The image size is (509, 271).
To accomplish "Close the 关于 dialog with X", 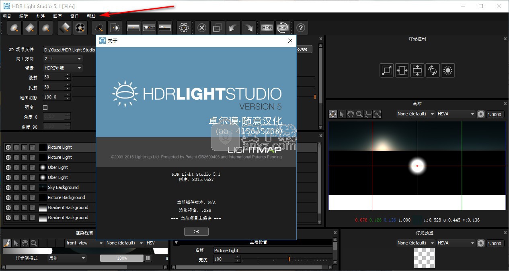I will click(x=290, y=41).
